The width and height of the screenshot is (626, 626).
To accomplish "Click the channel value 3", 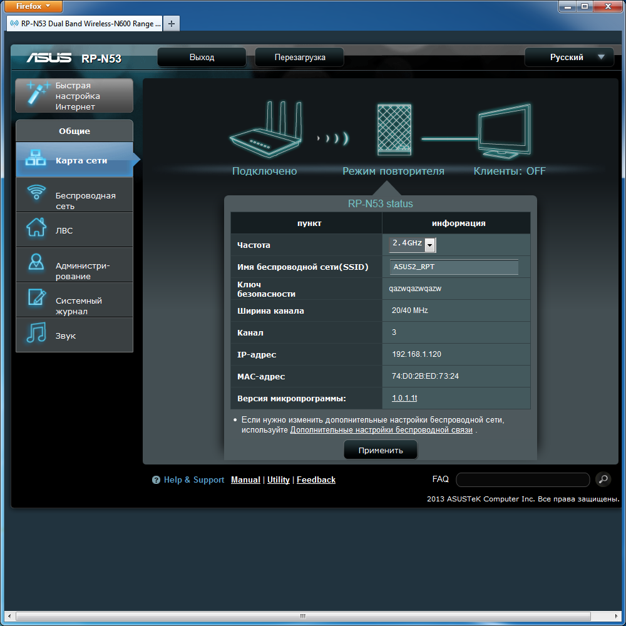I will (394, 332).
